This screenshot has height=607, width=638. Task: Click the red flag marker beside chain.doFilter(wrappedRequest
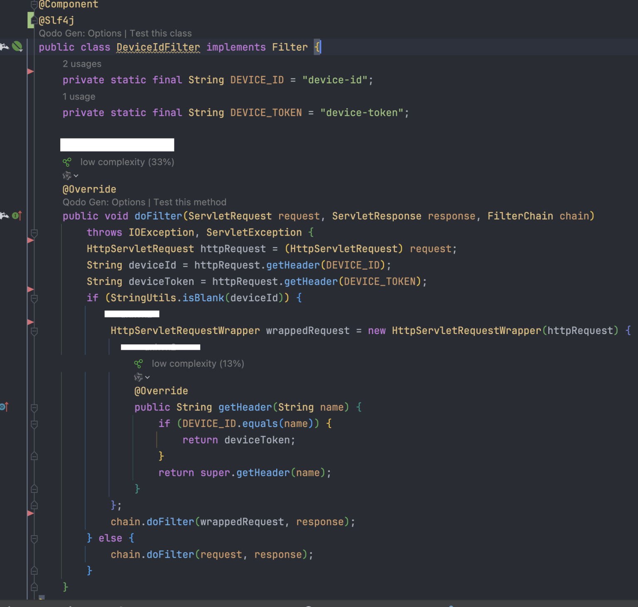pyautogui.click(x=30, y=513)
